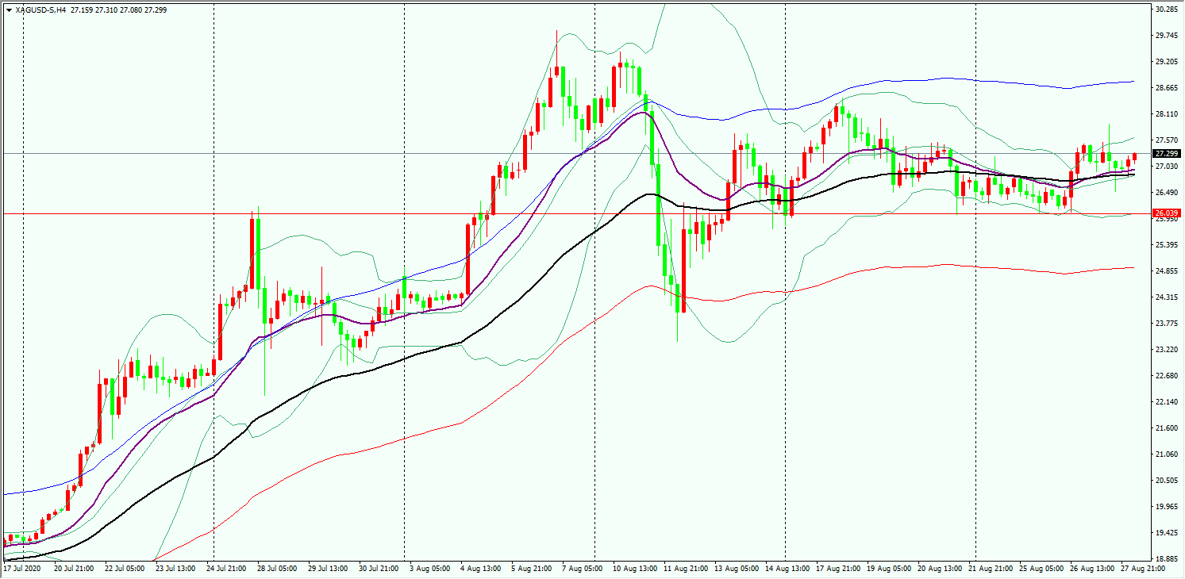Click the 5 Aug 21:00 time label

click(x=532, y=569)
